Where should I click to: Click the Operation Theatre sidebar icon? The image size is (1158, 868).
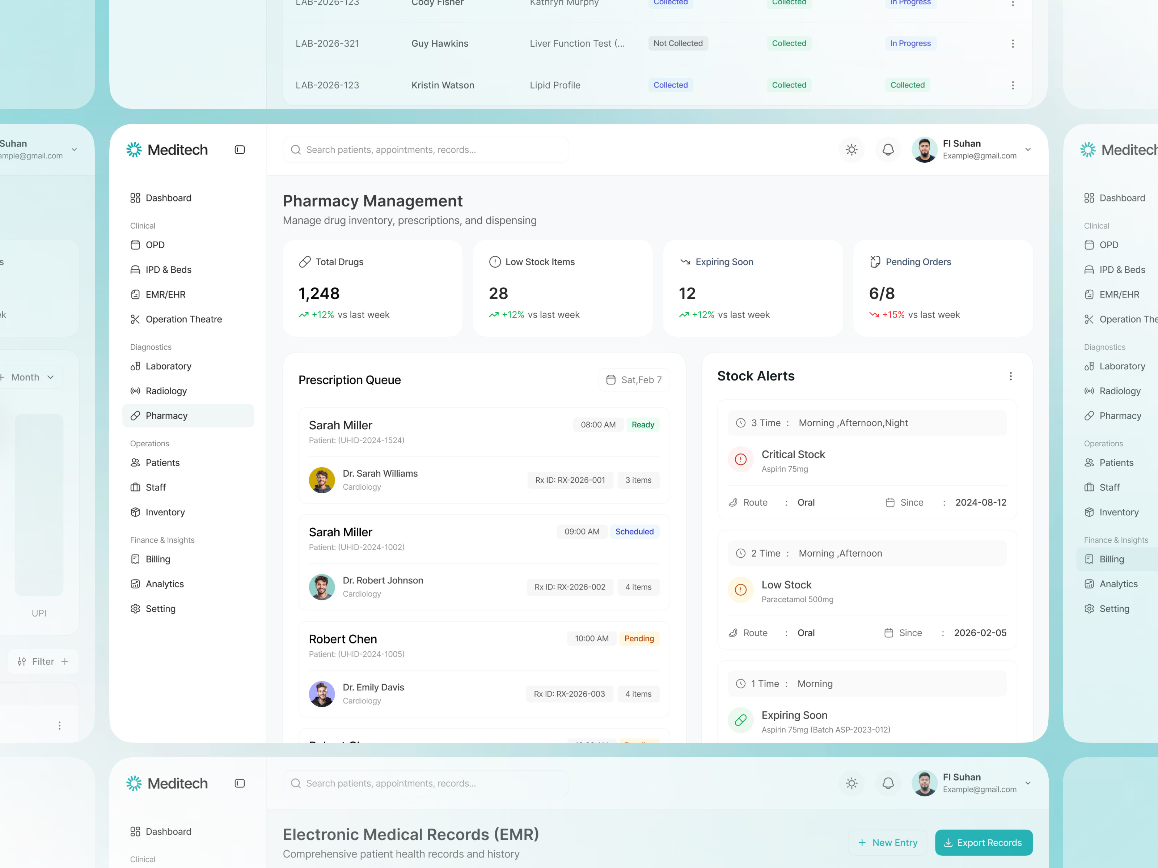pyautogui.click(x=135, y=319)
